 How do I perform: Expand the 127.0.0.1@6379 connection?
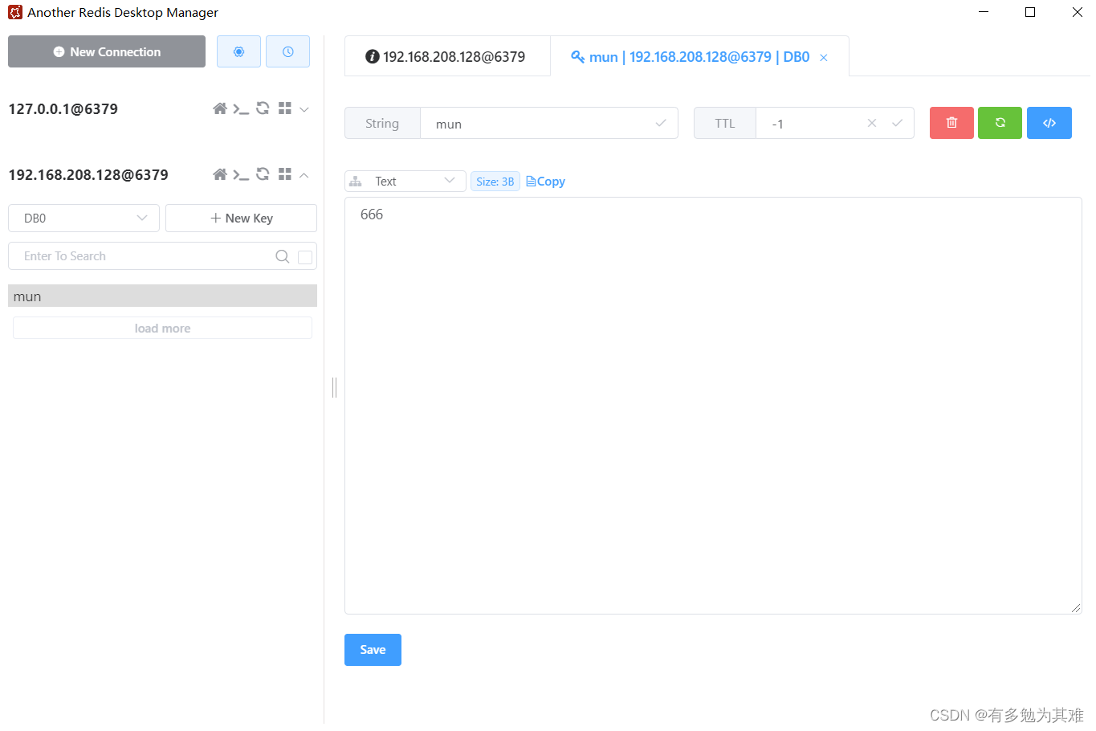pos(304,109)
